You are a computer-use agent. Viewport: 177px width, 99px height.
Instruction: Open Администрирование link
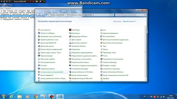coord(110,33)
